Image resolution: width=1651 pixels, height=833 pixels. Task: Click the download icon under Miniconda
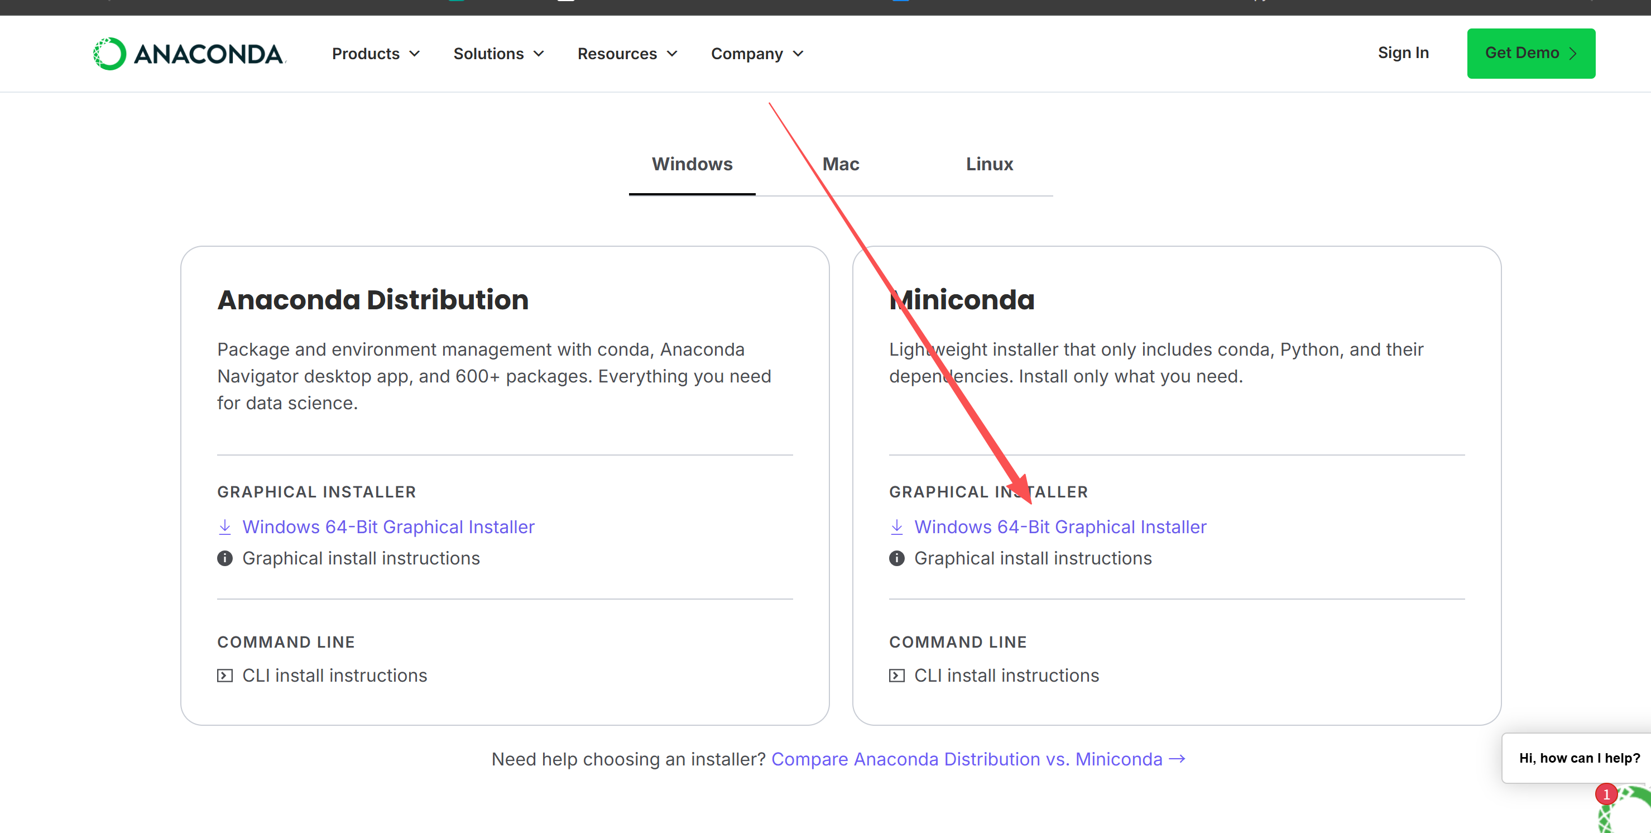click(896, 527)
